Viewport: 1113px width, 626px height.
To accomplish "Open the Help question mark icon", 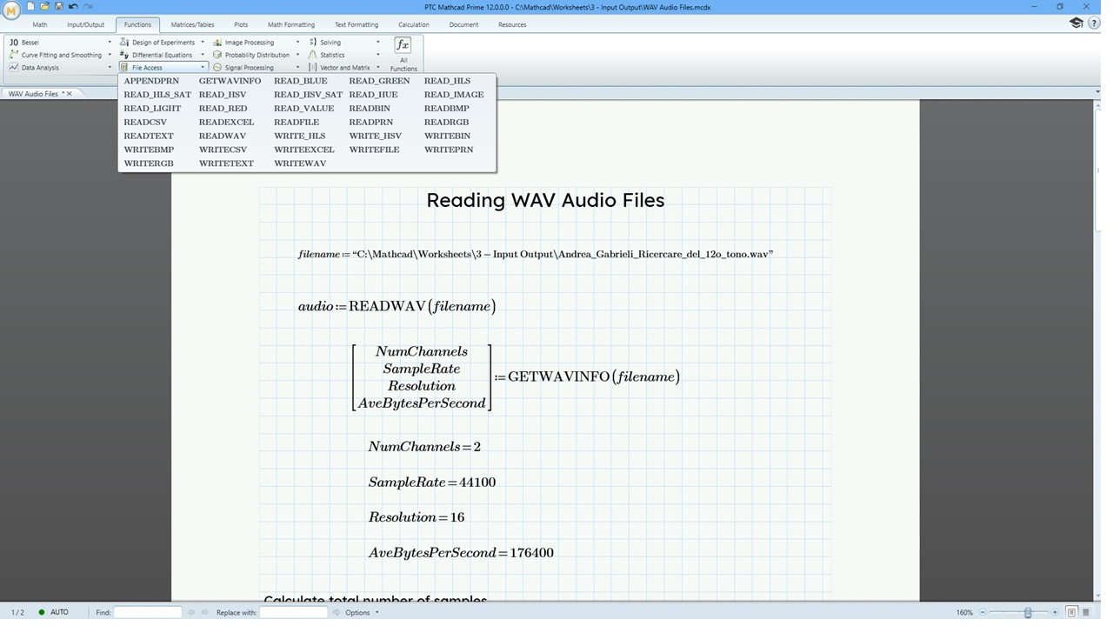I will pyautogui.click(x=1094, y=23).
